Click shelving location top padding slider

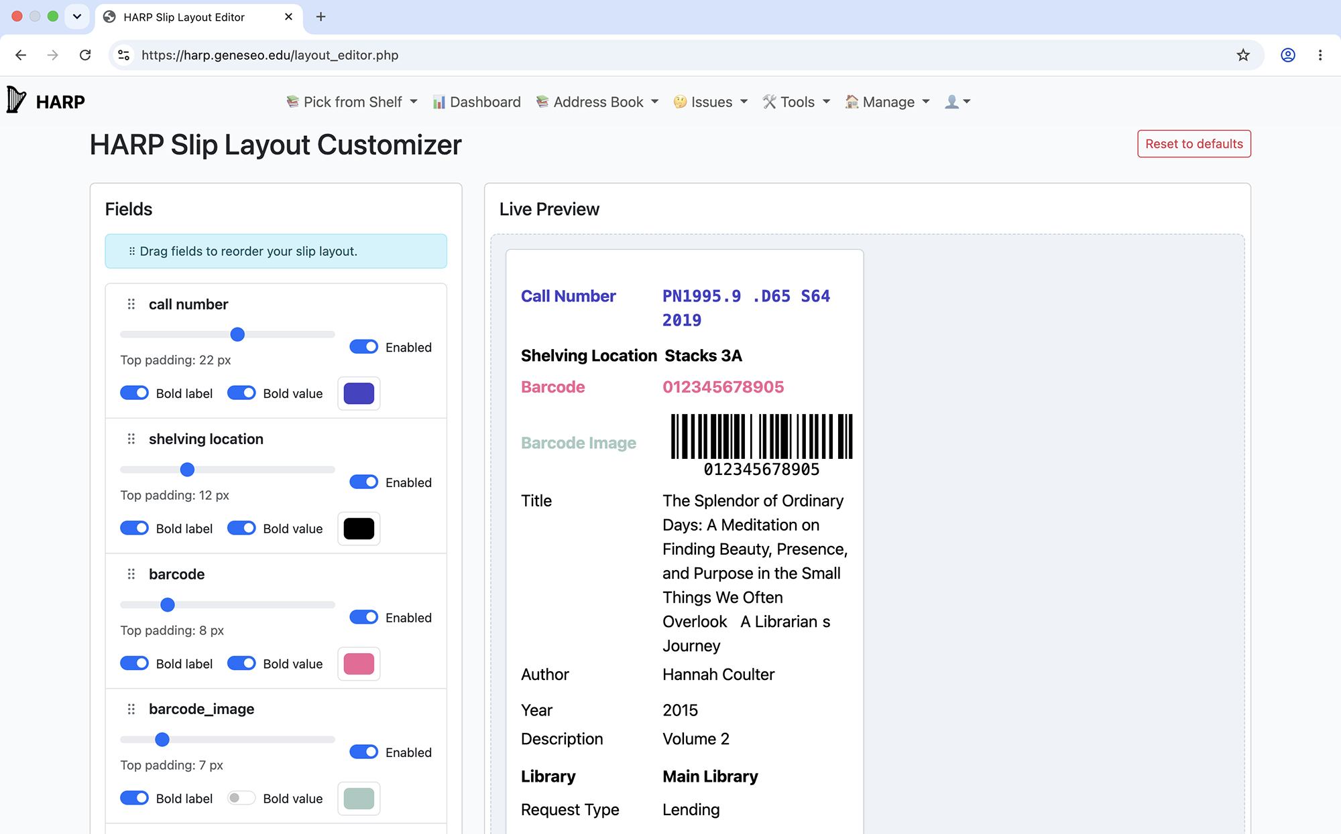click(x=227, y=470)
